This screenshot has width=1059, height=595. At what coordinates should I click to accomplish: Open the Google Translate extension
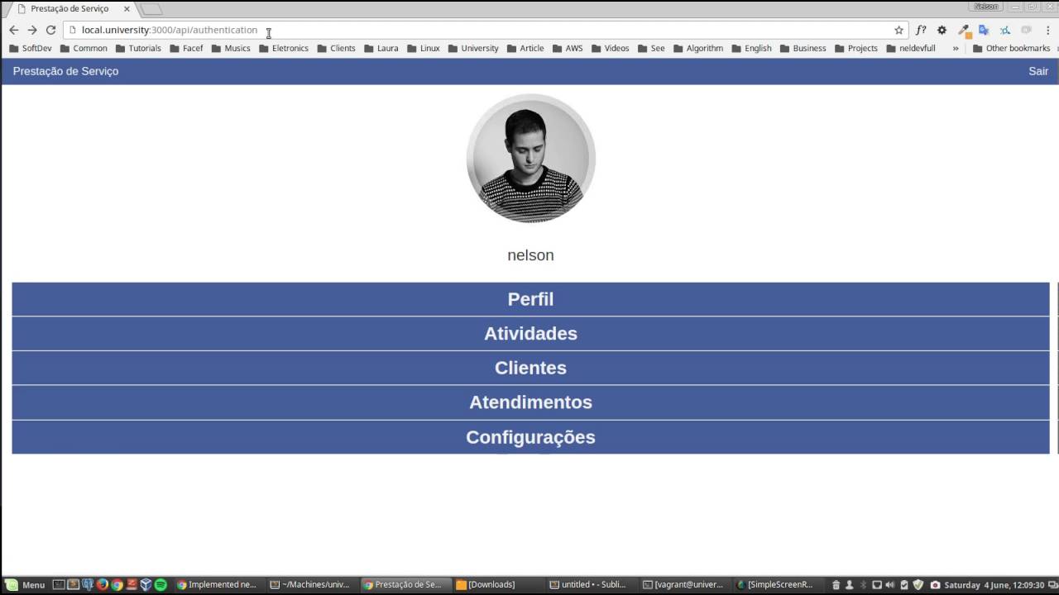pyautogui.click(x=984, y=30)
